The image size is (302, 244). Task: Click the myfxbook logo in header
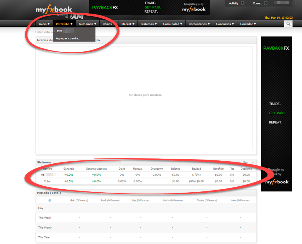tap(54, 10)
